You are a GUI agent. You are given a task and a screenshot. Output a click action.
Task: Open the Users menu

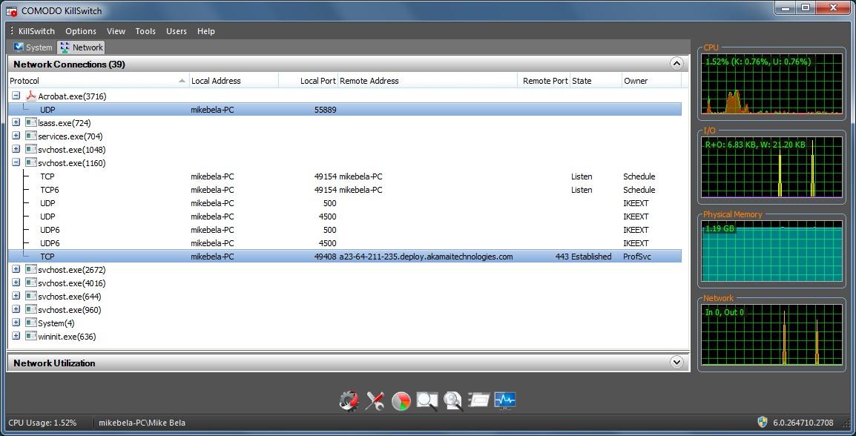pos(177,31)
